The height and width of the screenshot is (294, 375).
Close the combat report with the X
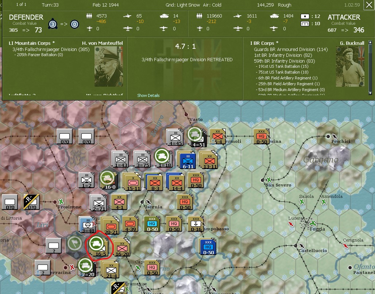[x=369, y=5]
